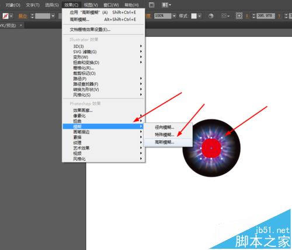This screenshot has width=292, height=250.
Task: Expand the 路径(P) submenu
Action: click(x=103, y=79)
